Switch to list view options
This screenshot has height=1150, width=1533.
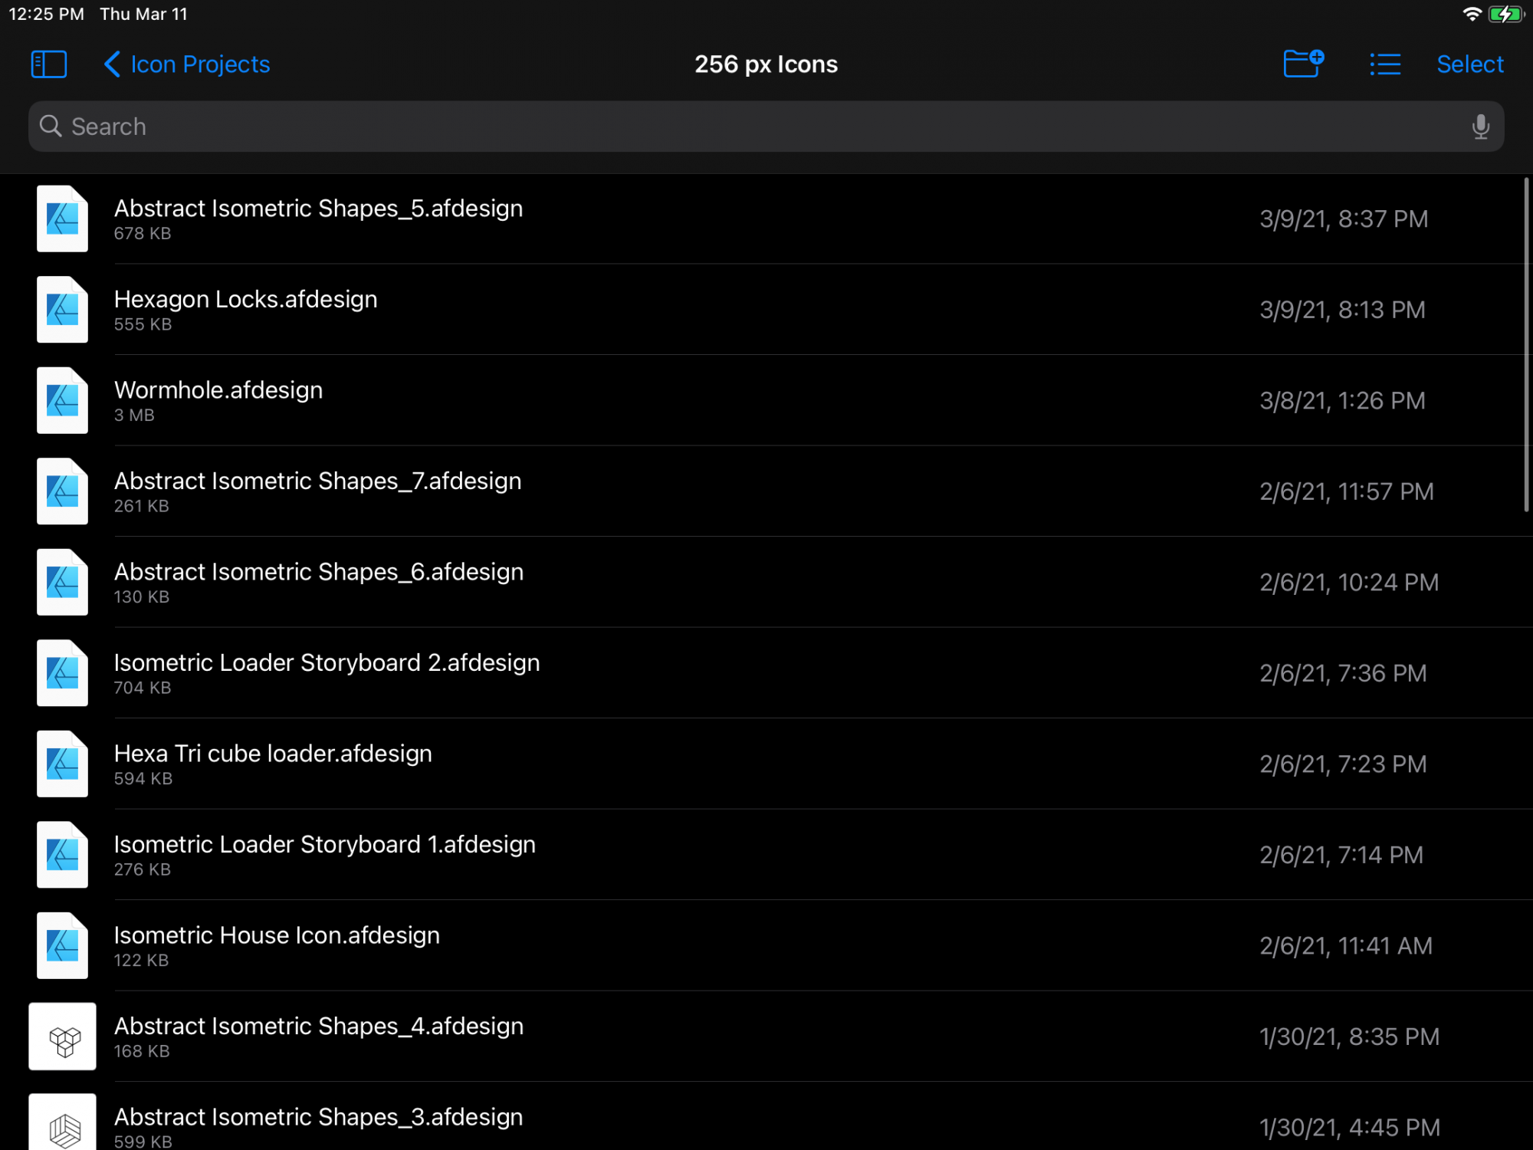click(x=1385, y=64)
